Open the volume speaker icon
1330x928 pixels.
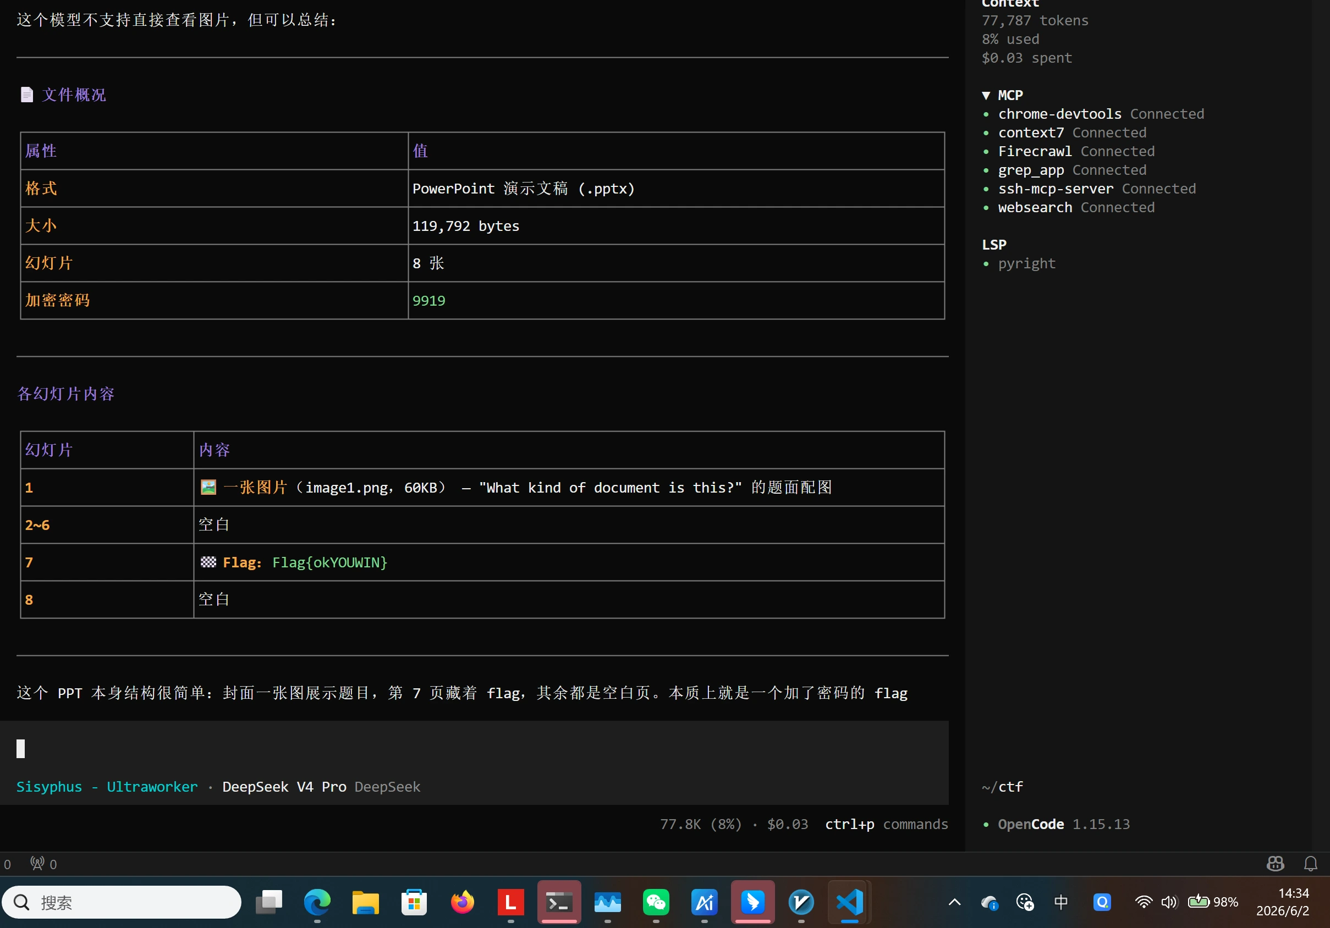tap(1169, 902)
